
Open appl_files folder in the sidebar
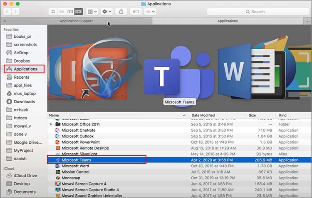click(x=24, y=85)
